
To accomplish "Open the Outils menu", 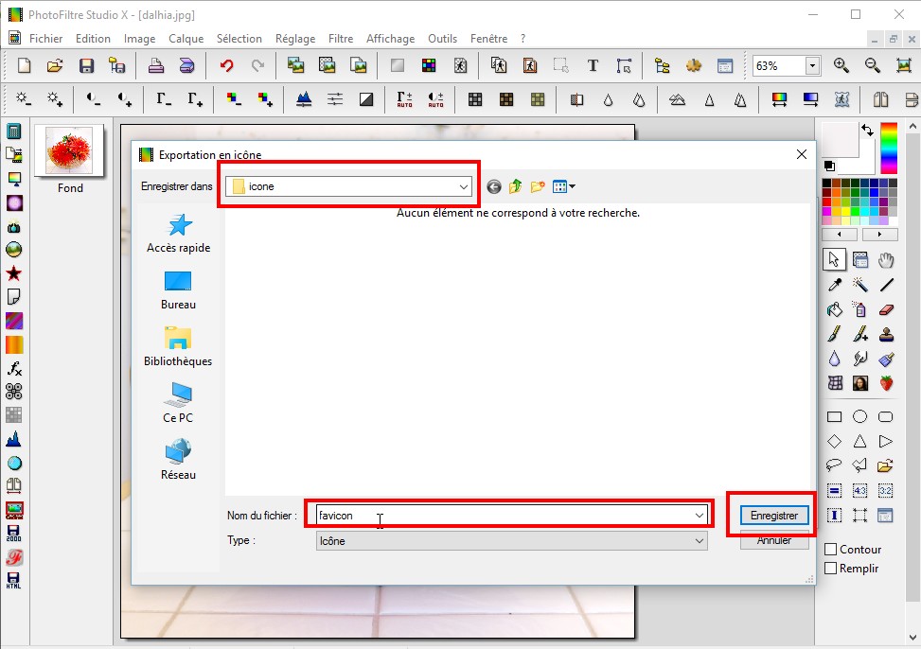I will pos(442,39).
